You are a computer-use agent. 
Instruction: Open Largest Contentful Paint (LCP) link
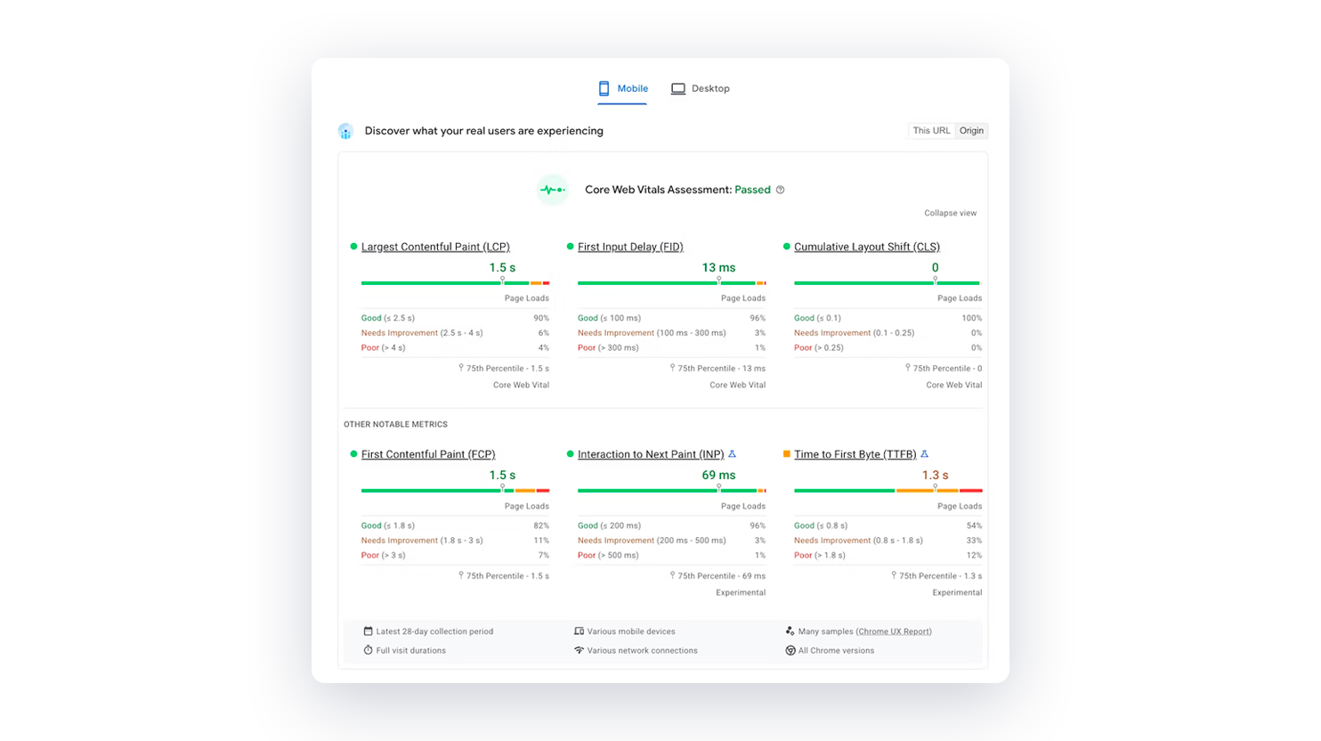(435, 247)
